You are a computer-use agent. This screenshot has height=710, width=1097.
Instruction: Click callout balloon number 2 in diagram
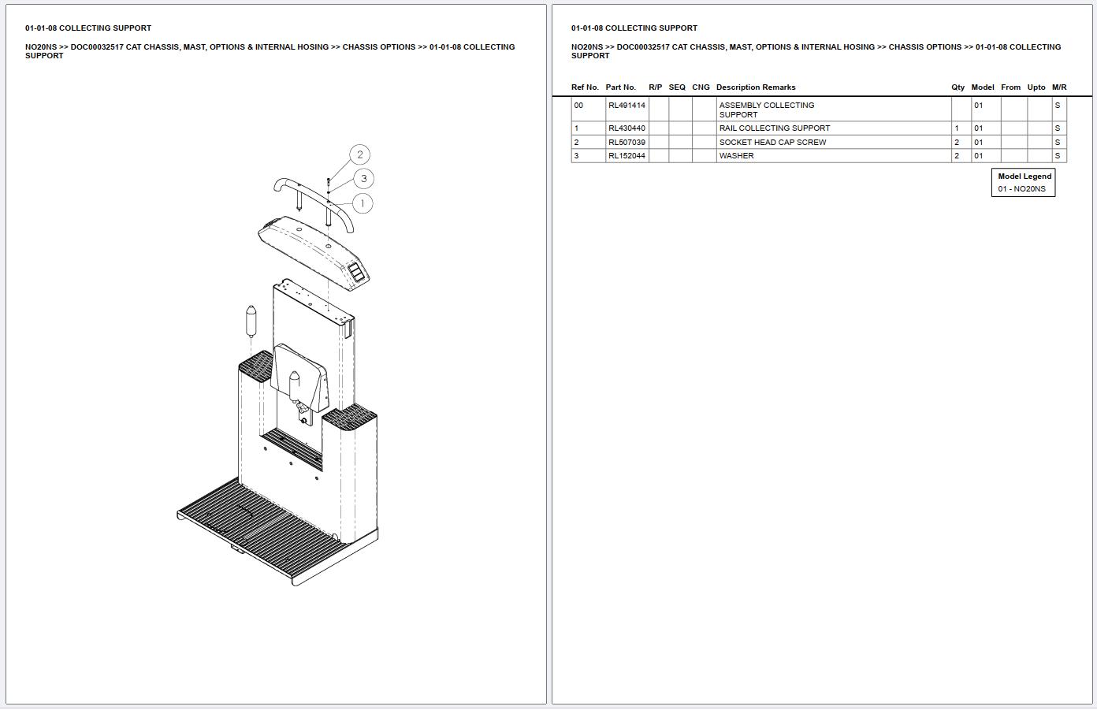(359, 154)
